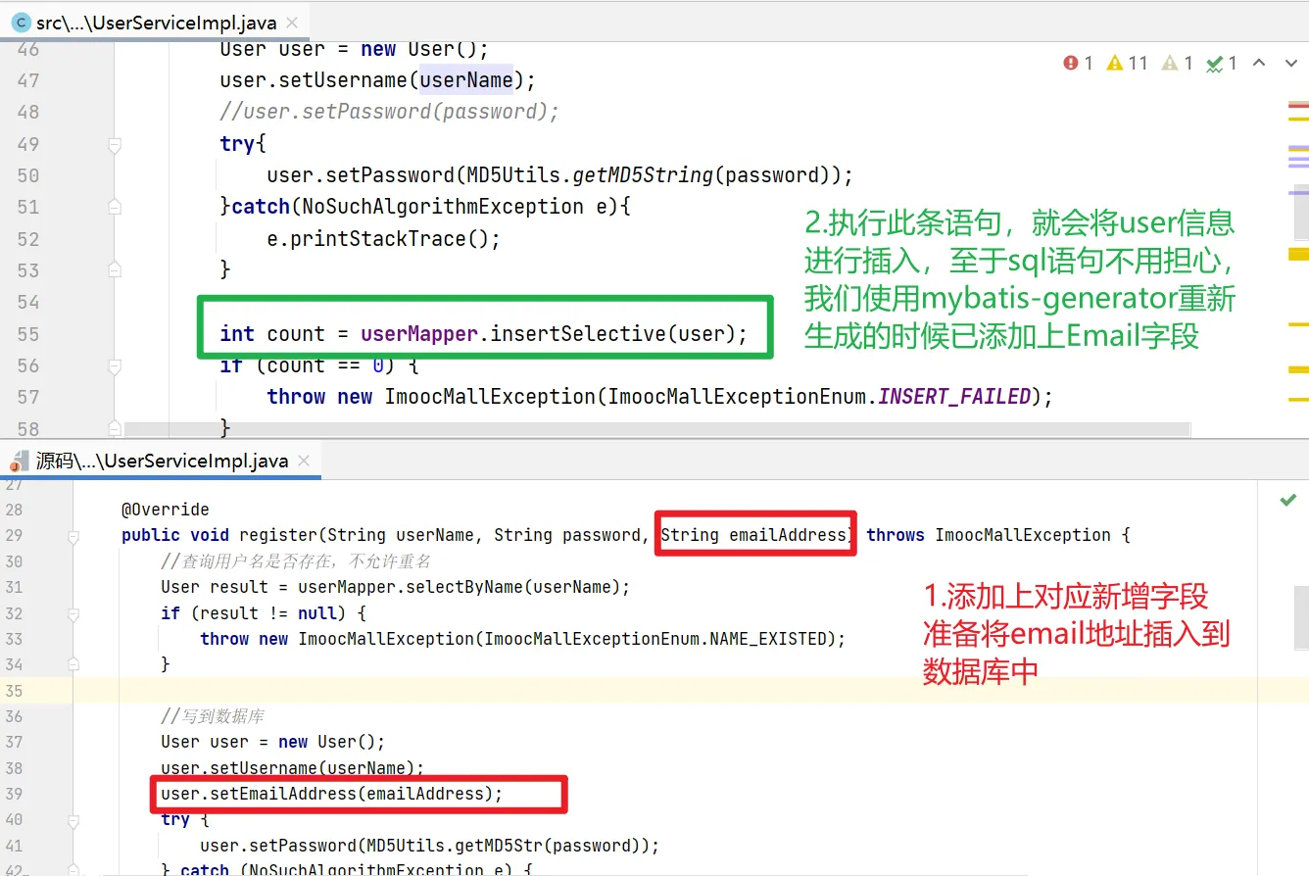Viewport: 1309px width, 876px height.
Task: Click the green no-problems checkmark in lower editor
Action: [1288, 501]
